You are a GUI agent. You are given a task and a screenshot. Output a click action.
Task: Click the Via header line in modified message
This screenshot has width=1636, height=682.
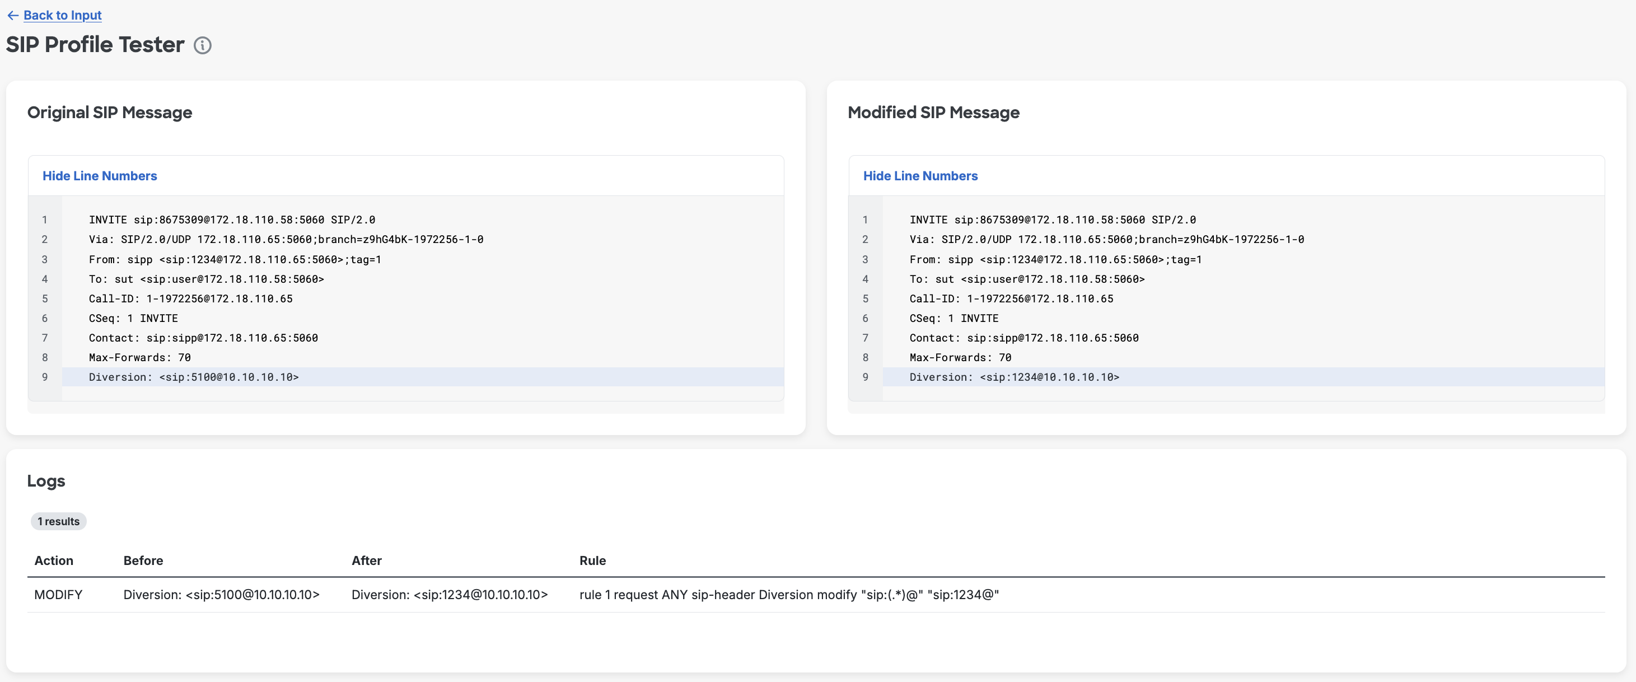pos(1106,240)
